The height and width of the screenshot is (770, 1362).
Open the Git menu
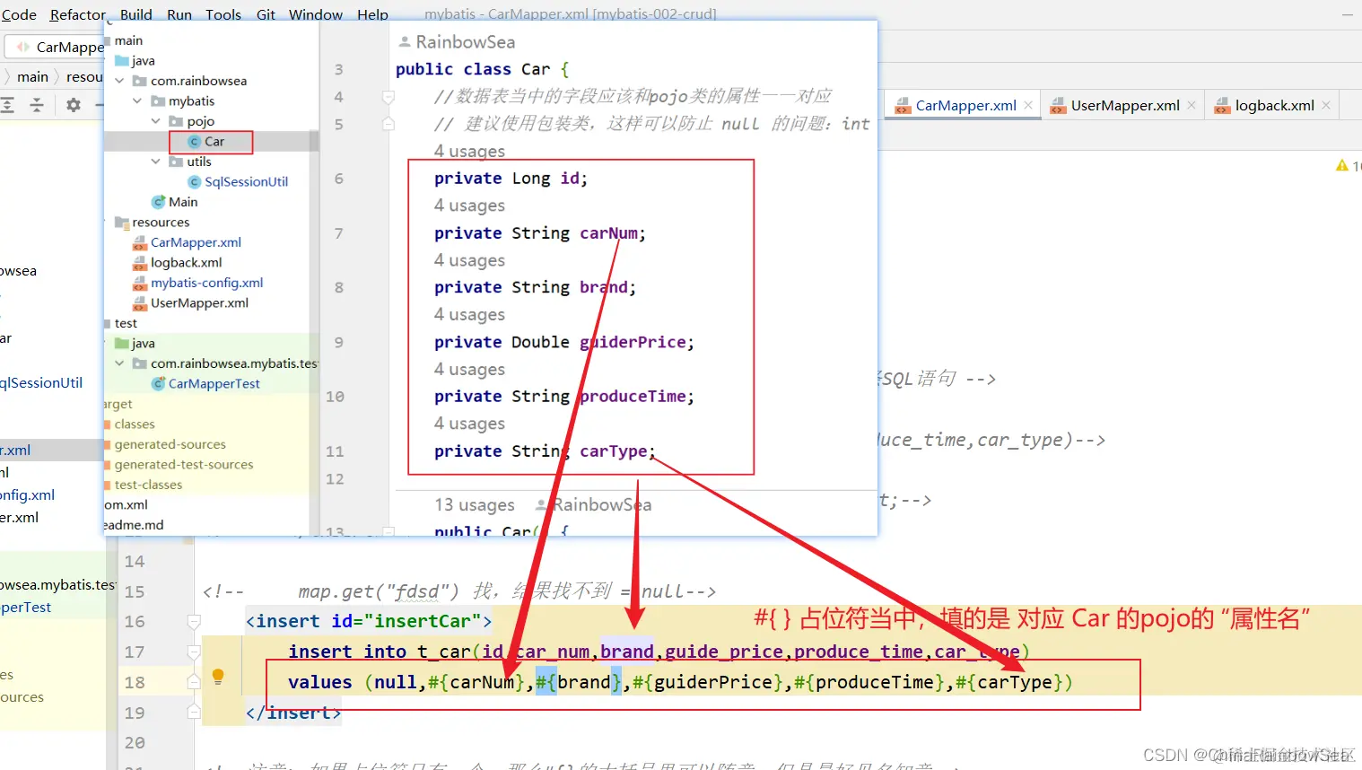[x=266, y=14]
